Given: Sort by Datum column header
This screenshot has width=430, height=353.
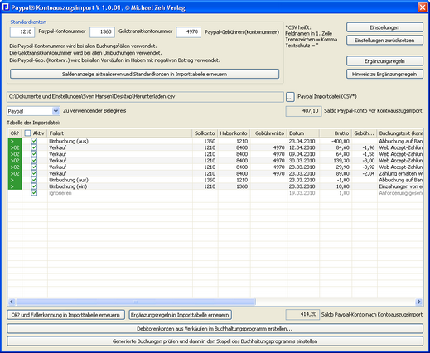Looking at the screenshot, I should 303,133.
